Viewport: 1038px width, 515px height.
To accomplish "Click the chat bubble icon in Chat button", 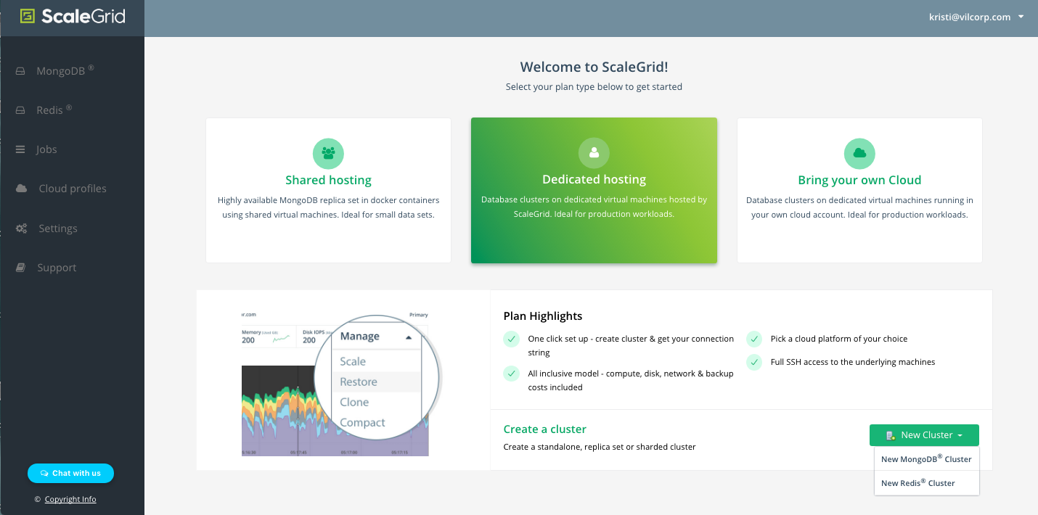I will click(x=44, y=473).
